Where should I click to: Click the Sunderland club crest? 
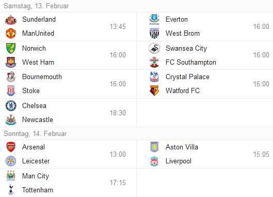11,20
